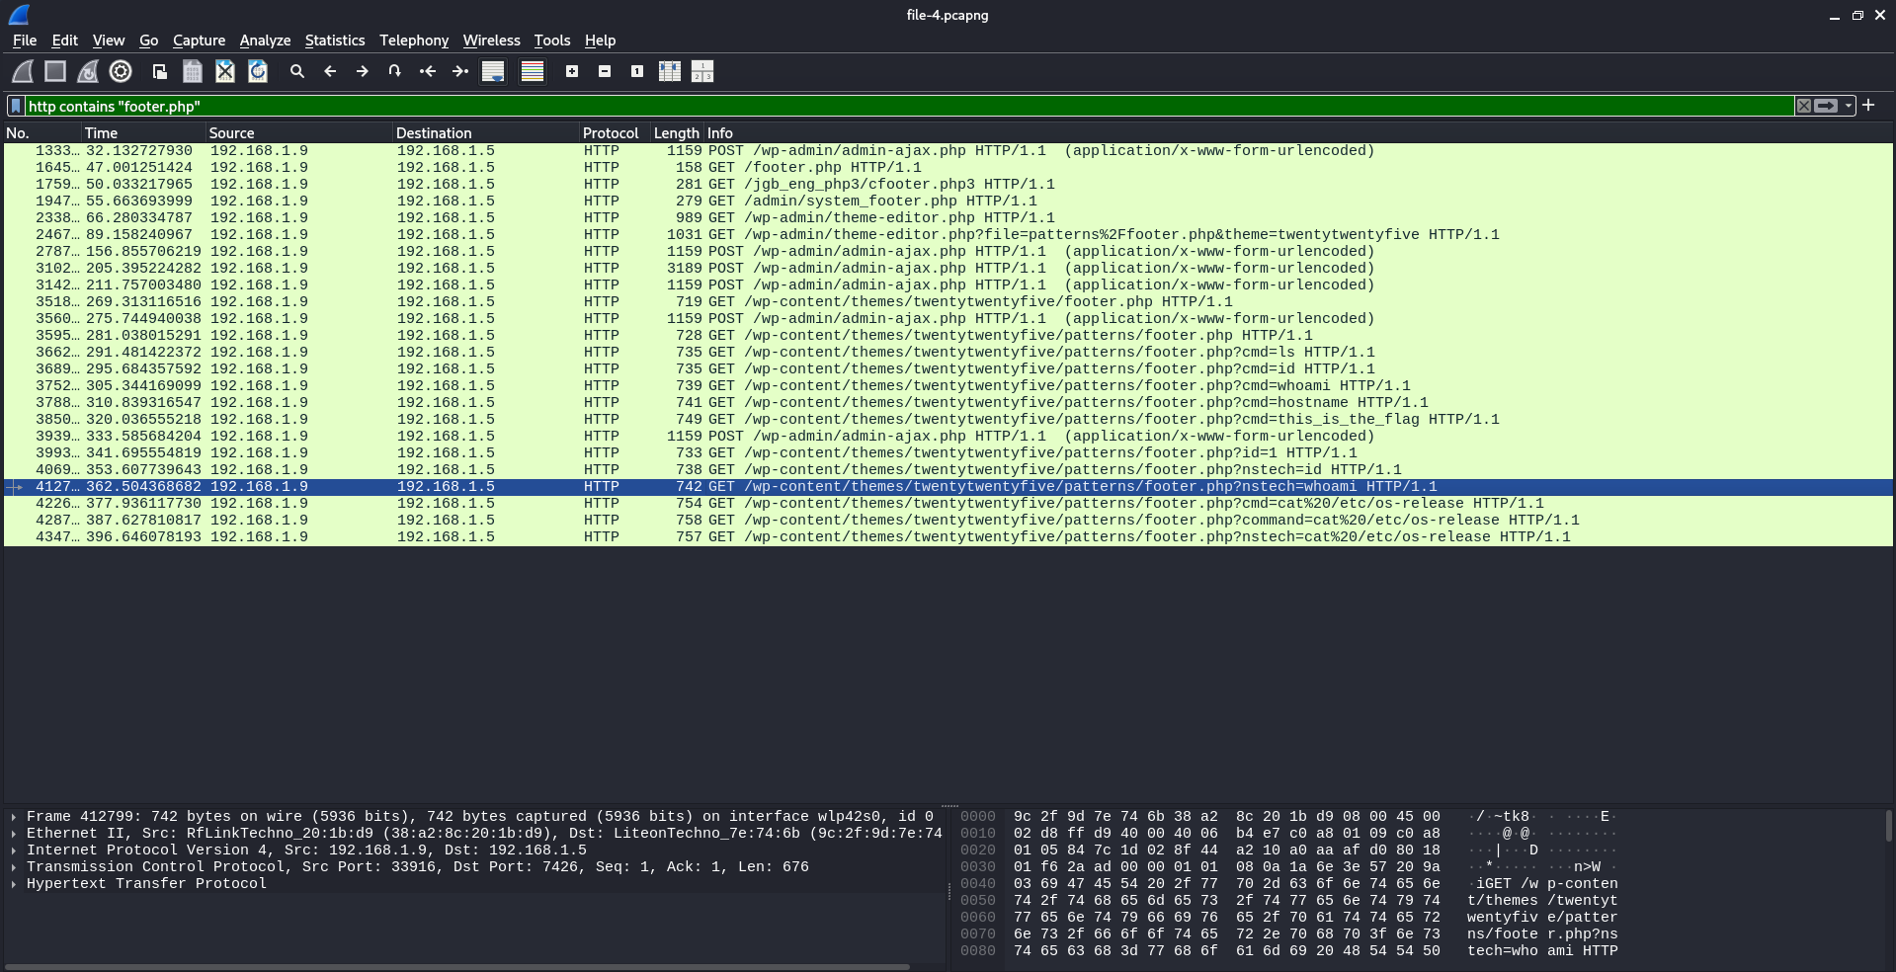The image size is (1896, 972).
Task: Open the View menu
Action: [109, 40]
